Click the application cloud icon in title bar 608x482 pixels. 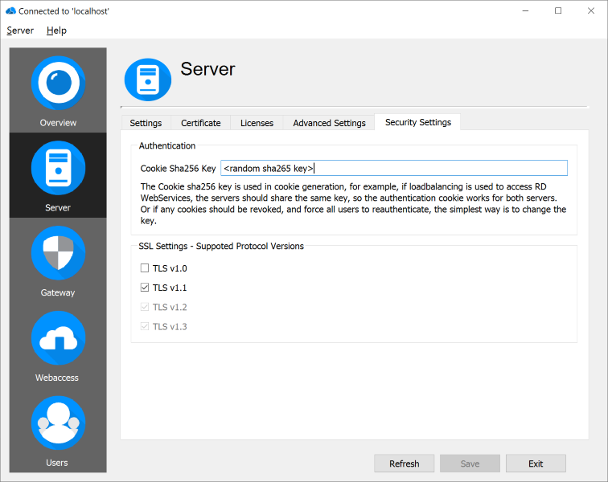(x=10, y=11)
